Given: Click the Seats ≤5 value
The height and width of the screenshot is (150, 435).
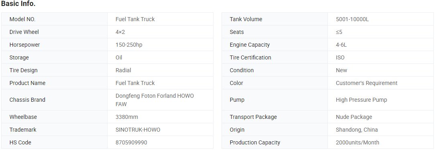Looking at the screenshot, I should click(x=339, y=32).
